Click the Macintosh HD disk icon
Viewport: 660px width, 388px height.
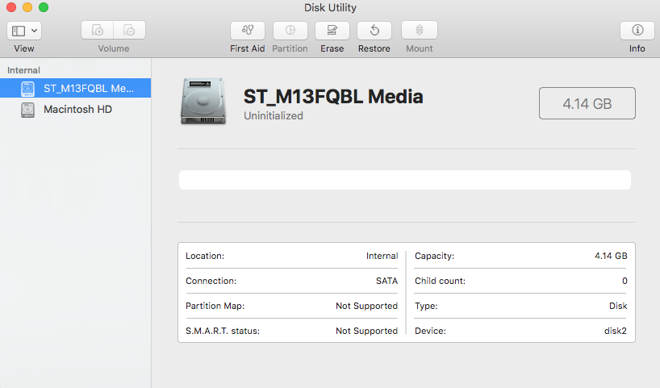tap(27, 110)
